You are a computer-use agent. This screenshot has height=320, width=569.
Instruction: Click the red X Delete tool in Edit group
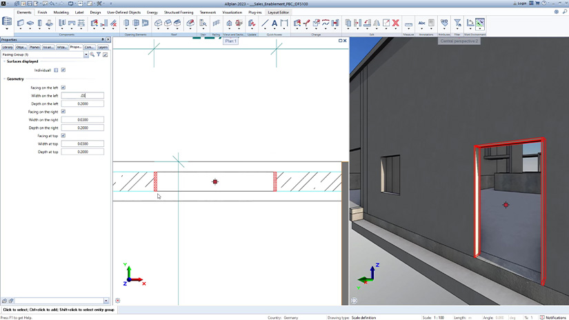[396, 23]
